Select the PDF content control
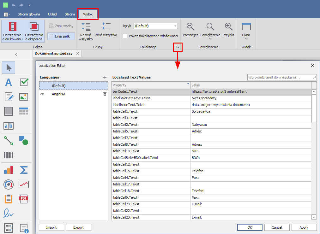This screenshot has height=234, width=320. coord(24,199)
